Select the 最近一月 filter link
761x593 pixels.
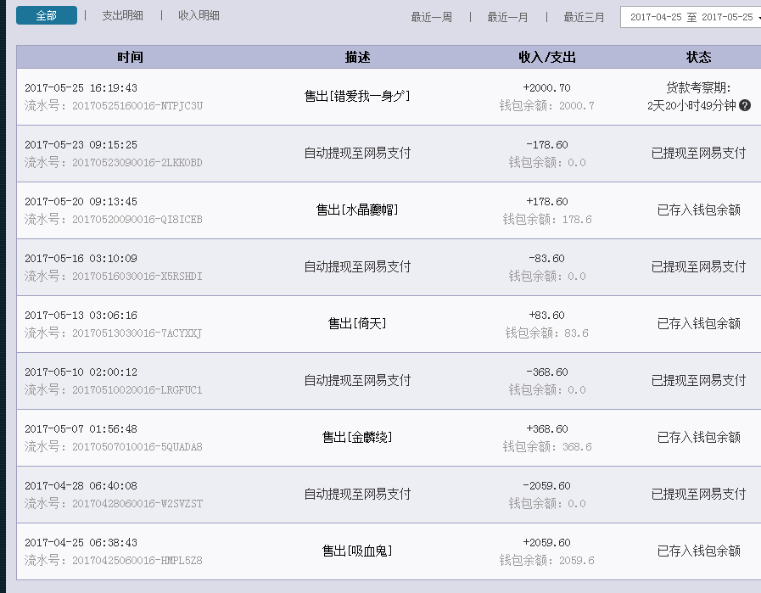pos(506,17)
